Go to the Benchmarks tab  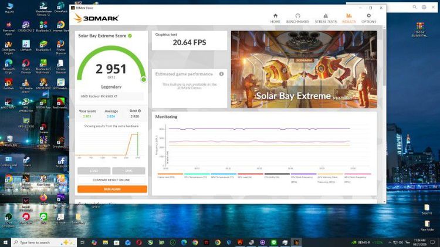point(297,18)
